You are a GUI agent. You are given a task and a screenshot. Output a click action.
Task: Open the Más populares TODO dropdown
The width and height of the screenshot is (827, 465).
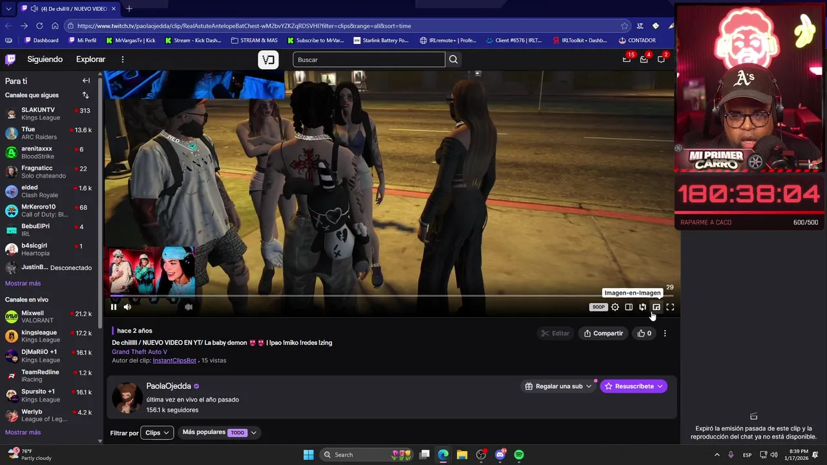coord(220,433)
